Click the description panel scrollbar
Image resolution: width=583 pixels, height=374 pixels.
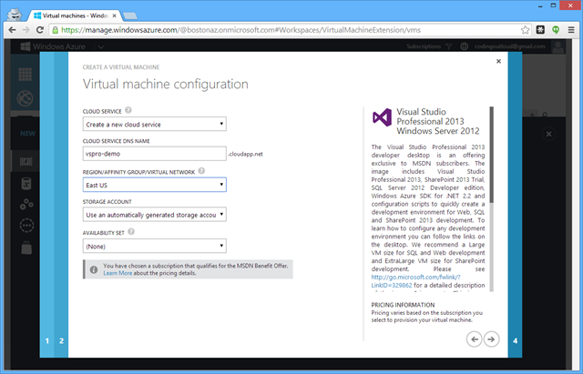tap(493, 155)
